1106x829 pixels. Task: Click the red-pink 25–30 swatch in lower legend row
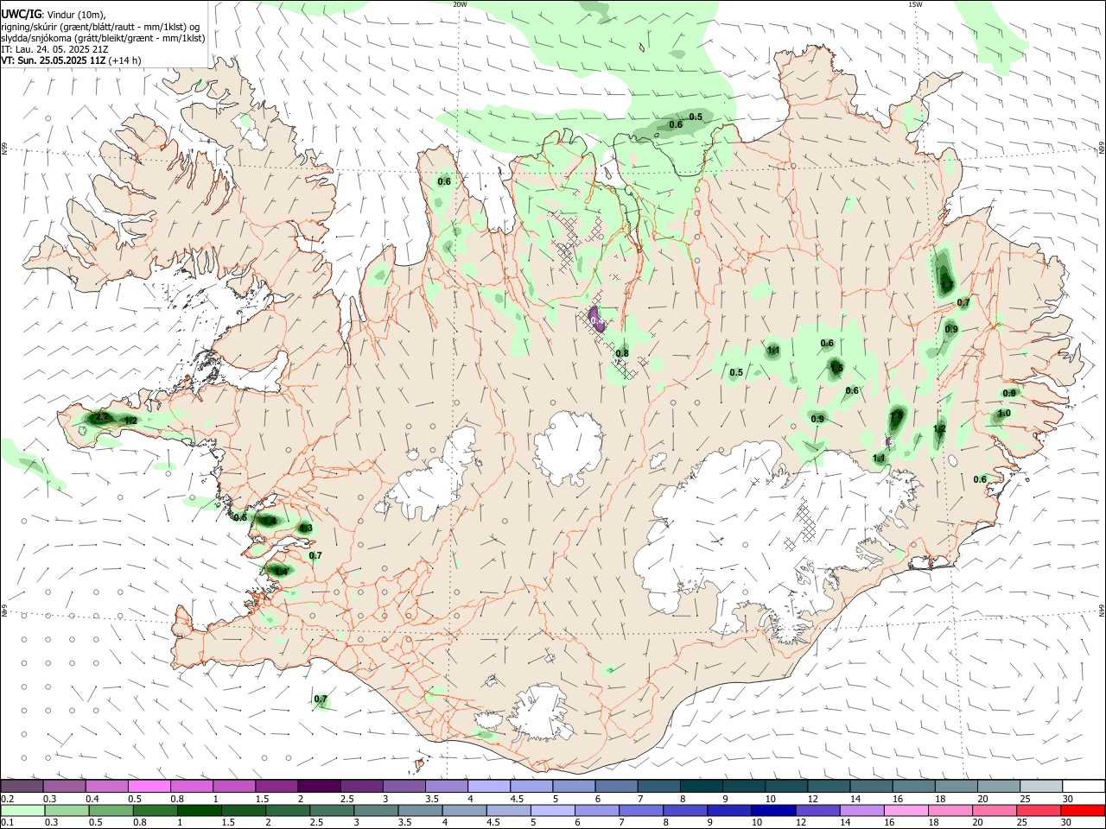coord(1039,810)
